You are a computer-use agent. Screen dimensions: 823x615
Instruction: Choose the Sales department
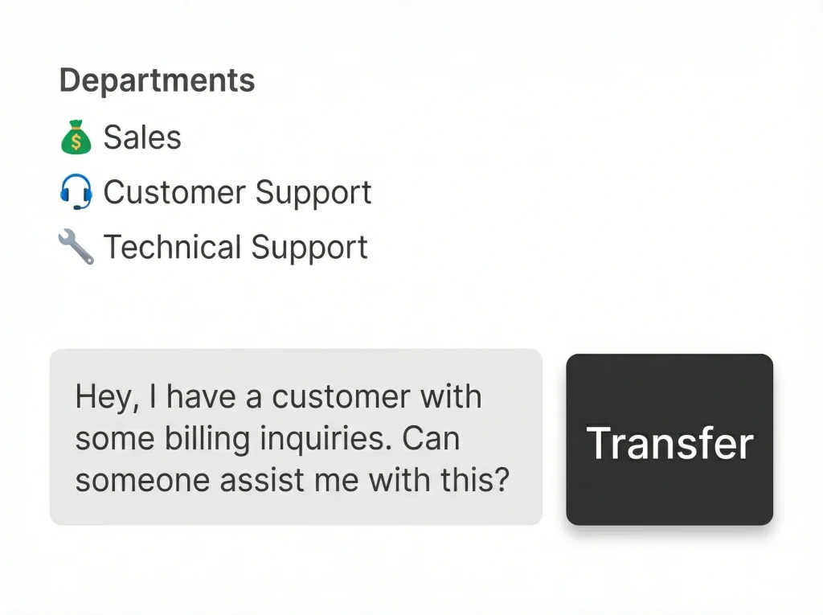[142, 137]
